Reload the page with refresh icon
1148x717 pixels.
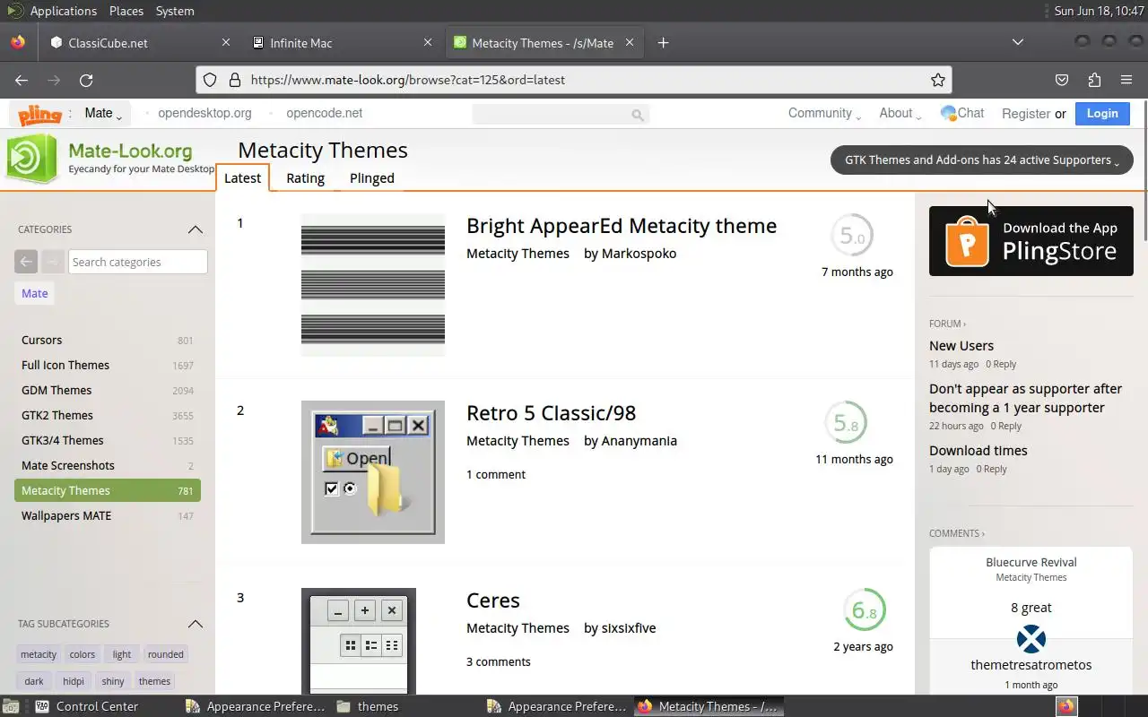[x=86, y=80]
